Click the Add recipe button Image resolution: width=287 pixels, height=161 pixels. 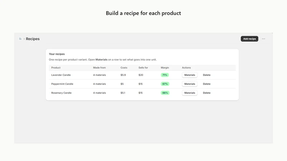(x=249, y=39)
